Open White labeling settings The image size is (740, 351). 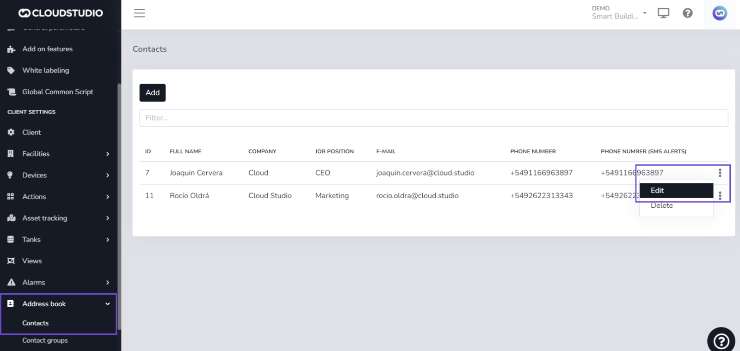[45, 70]
